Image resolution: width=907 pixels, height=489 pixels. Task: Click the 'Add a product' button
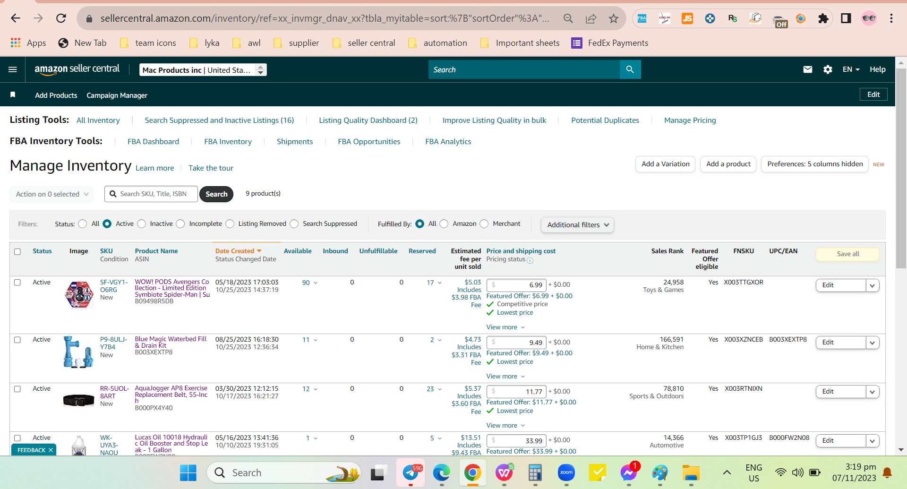click(x=728, y=164)
